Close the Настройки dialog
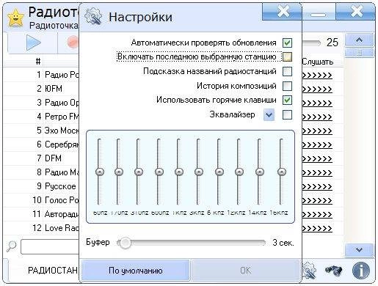The image size is (378, 286). coord(283,11)
